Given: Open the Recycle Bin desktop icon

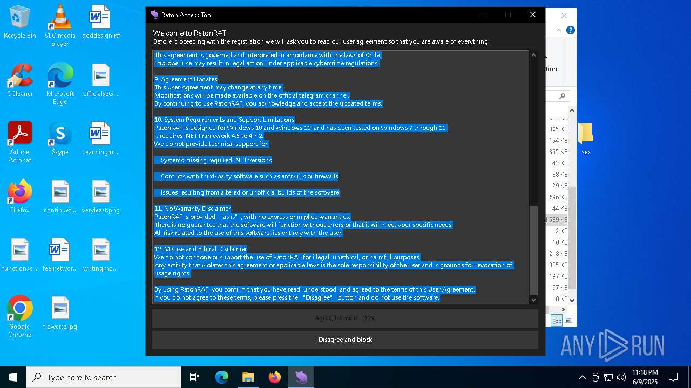Looking at the screenshot, I should pos(20,23).
